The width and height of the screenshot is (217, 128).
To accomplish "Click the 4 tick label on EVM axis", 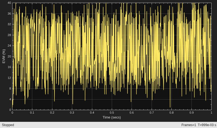I will point(10,99).
